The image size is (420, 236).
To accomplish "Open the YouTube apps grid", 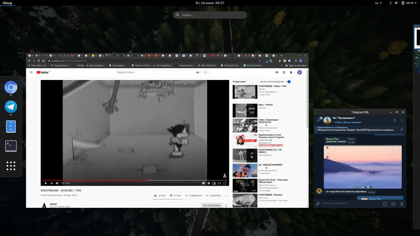I will click(284, 72).
